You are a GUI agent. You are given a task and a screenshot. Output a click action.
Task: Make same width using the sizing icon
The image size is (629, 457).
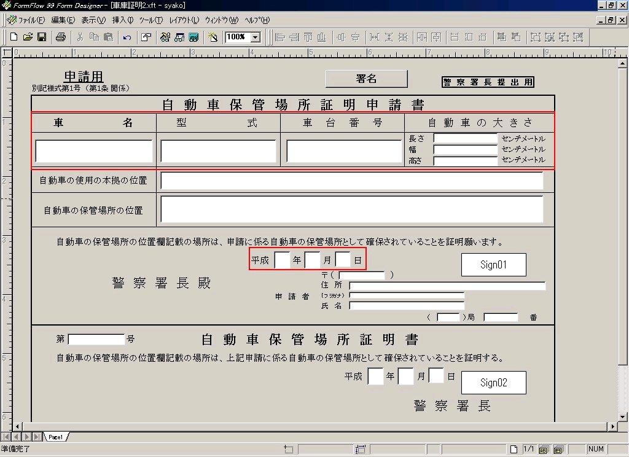tap(455, 37)
